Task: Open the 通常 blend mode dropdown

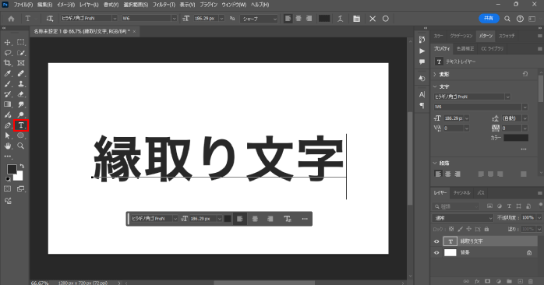Action: tap(463, 218)
